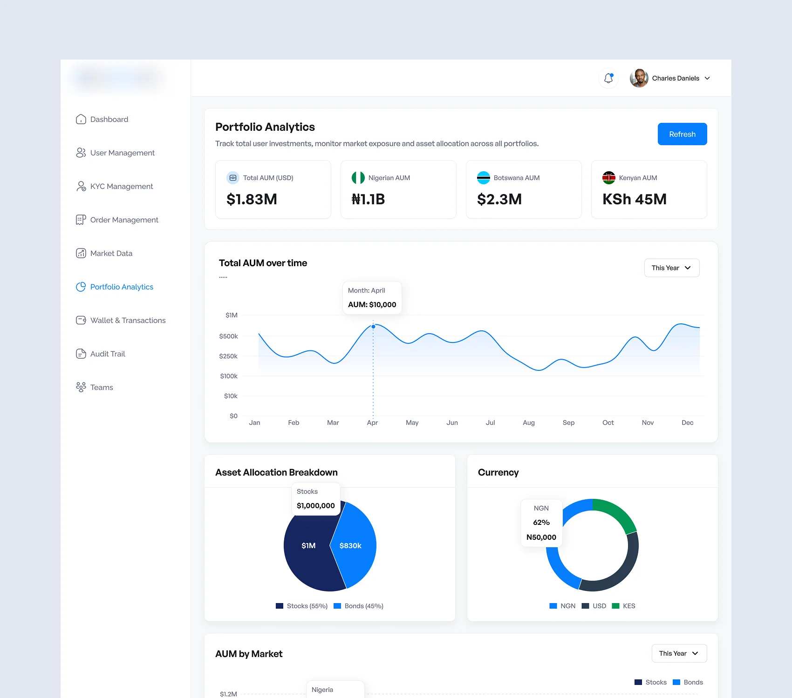The width and height of the screenshot is (792, 698).
Task: Open User Management section
Action: tap(122, 153)
